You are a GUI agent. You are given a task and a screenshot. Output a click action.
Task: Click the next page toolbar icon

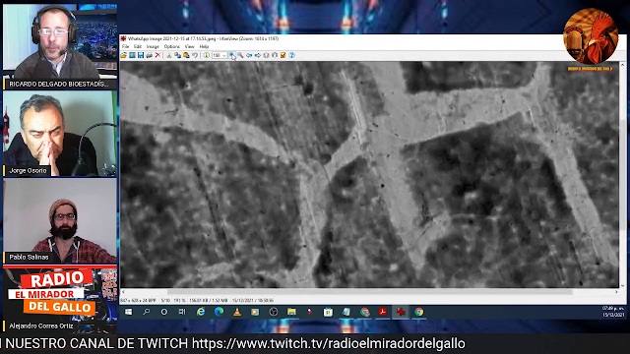pyautogui.click(x=275, y=55)
